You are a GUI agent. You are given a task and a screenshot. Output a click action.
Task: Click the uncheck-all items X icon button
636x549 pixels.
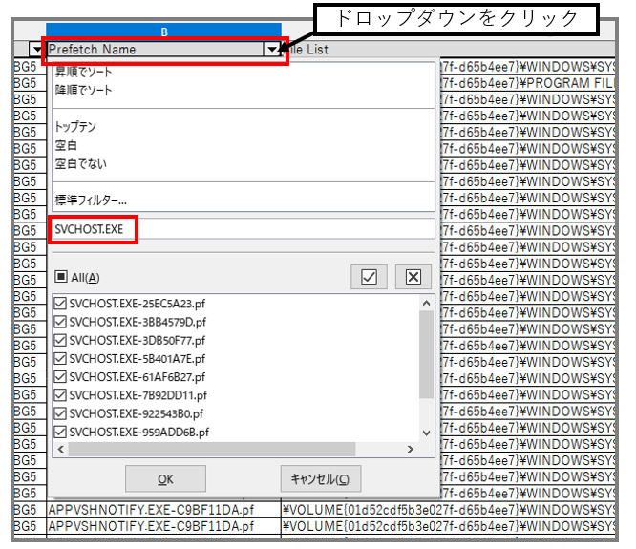click(x=413, y=277)
